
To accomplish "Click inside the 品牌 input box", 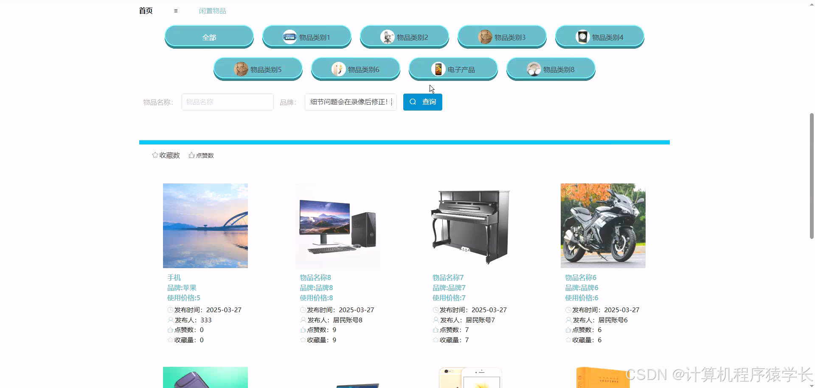I will pos(350,102).
